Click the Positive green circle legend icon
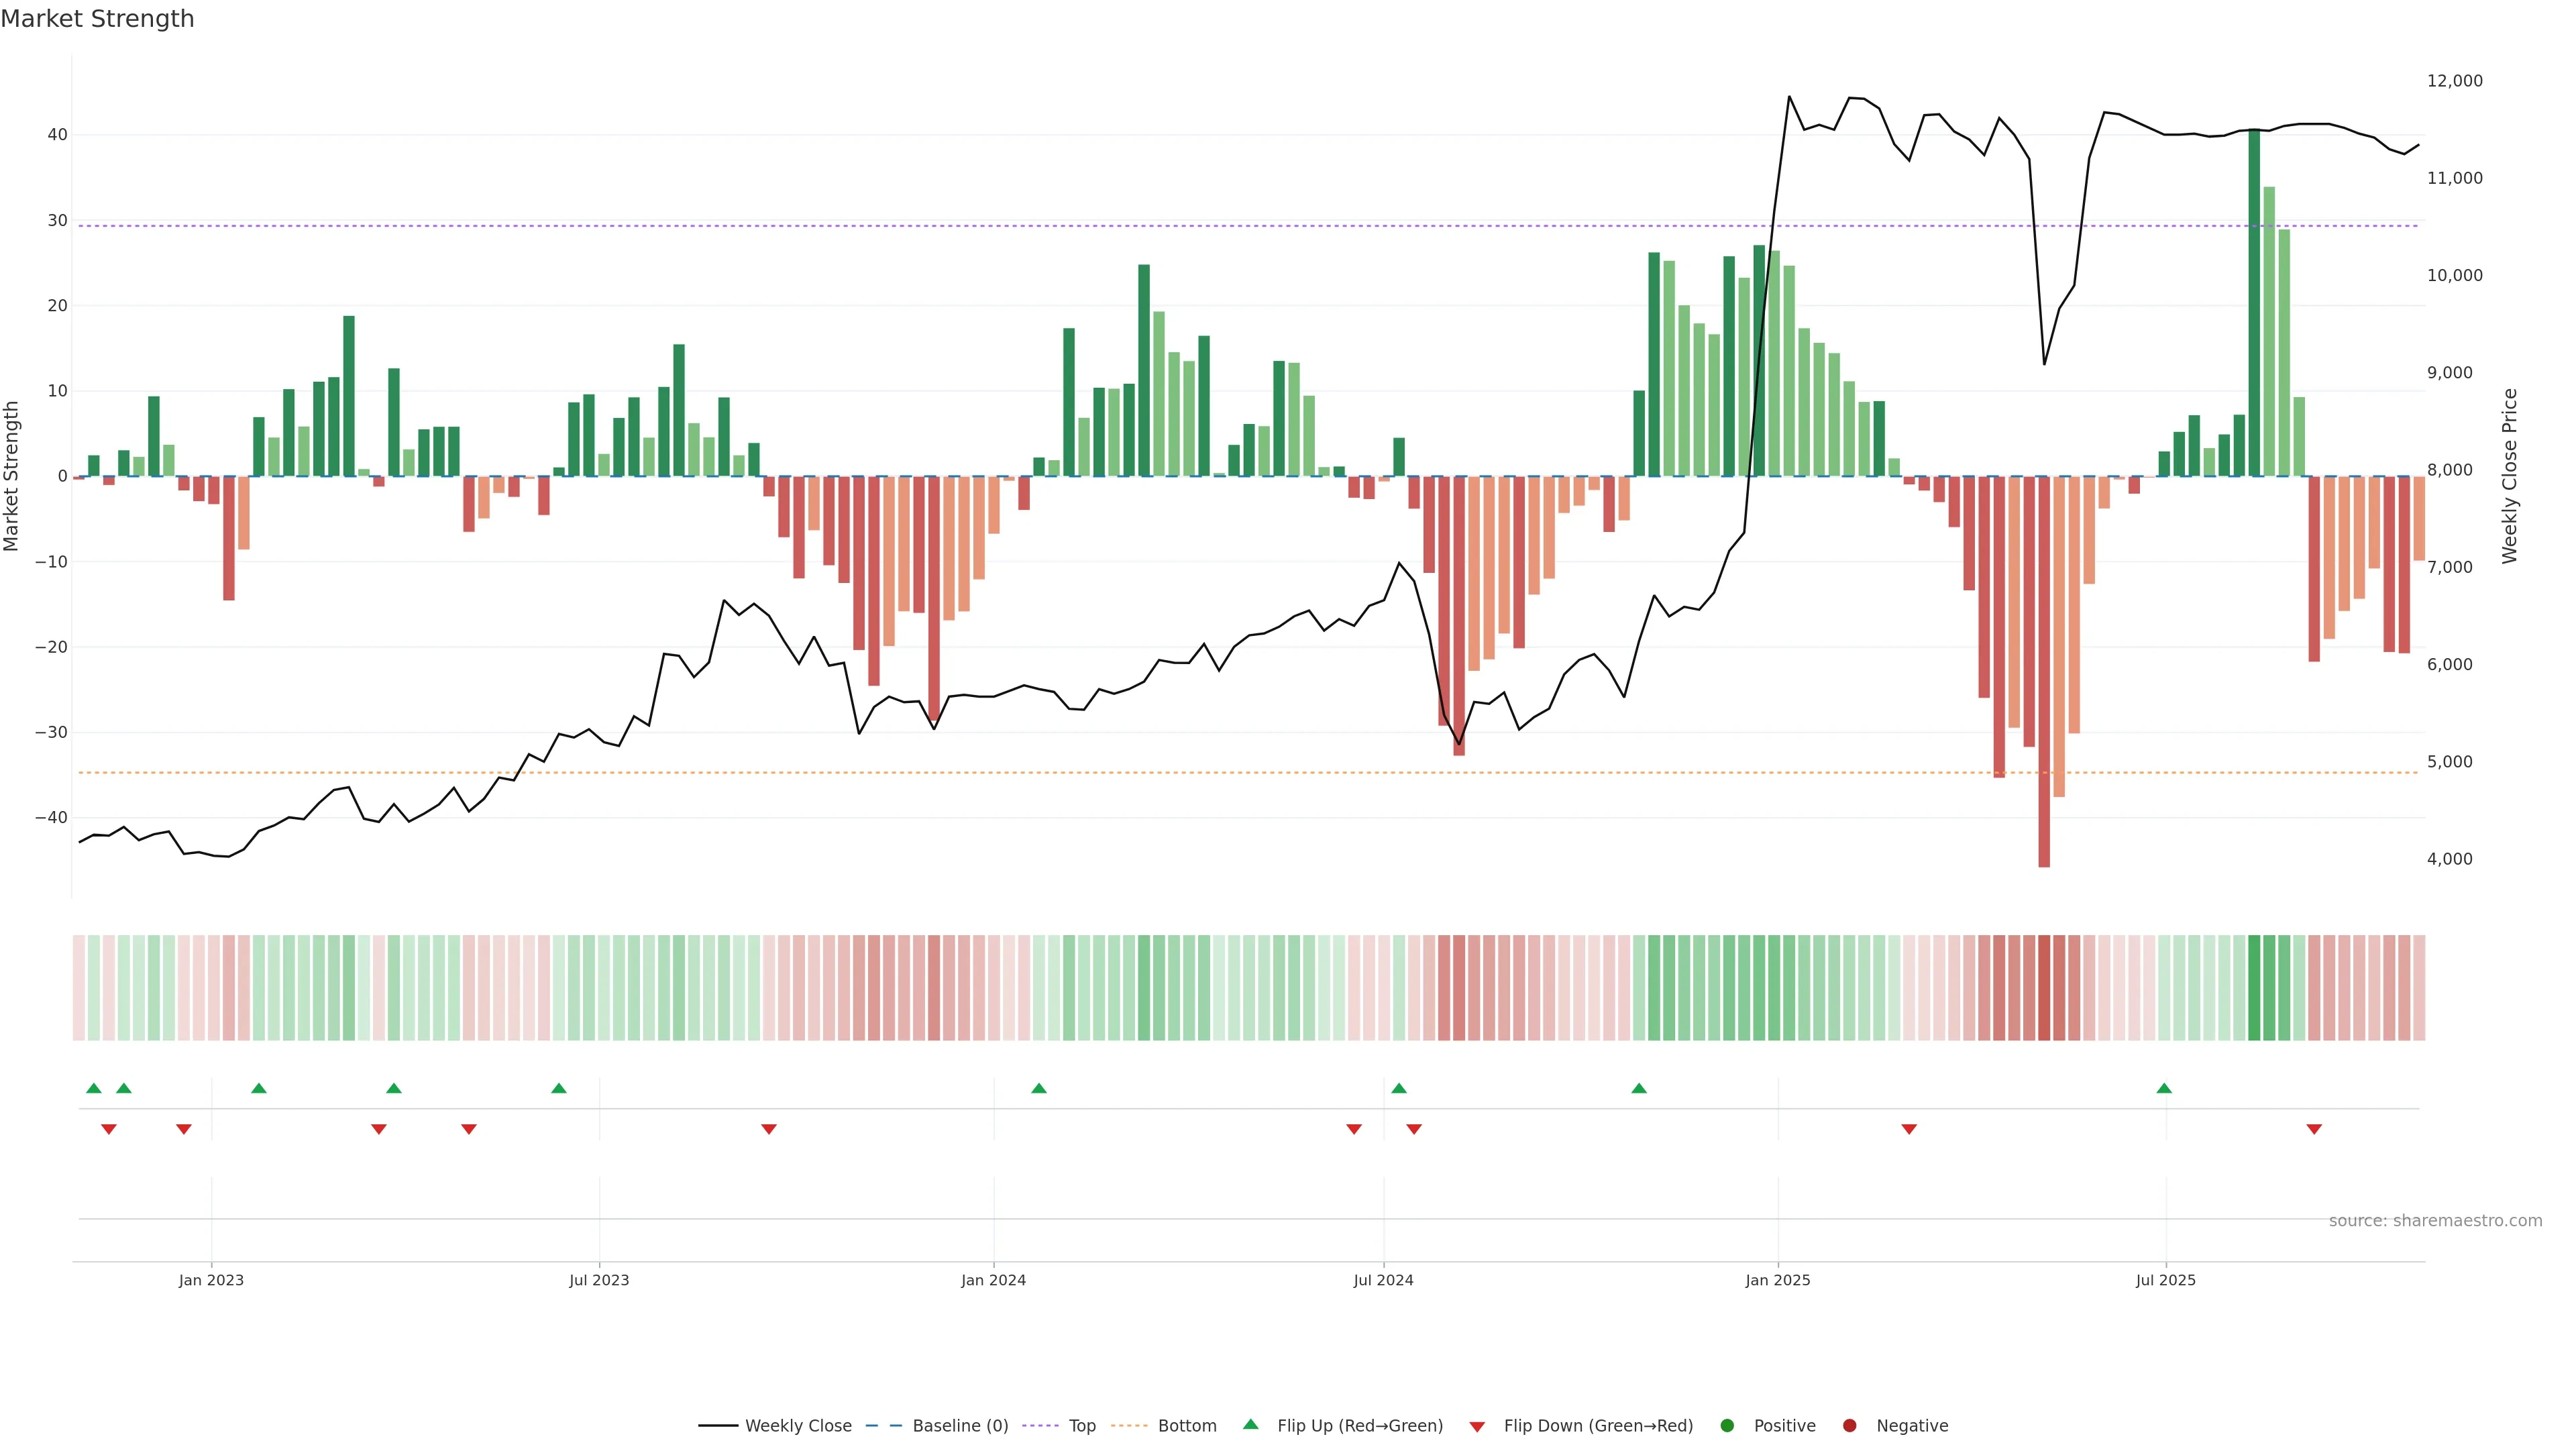 pos(1727,1426)
